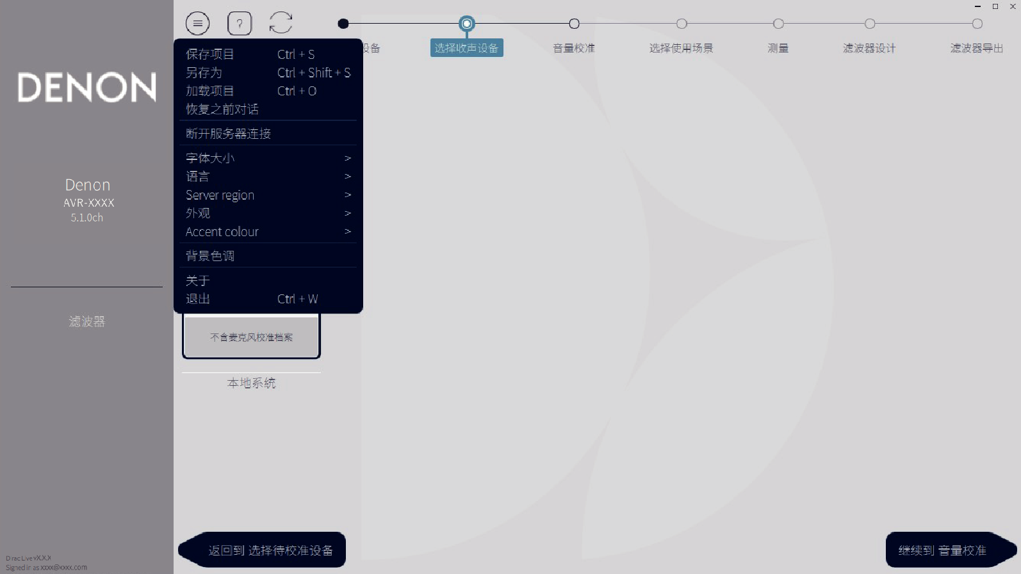Click the first filled progress step dot

[343, 24]
